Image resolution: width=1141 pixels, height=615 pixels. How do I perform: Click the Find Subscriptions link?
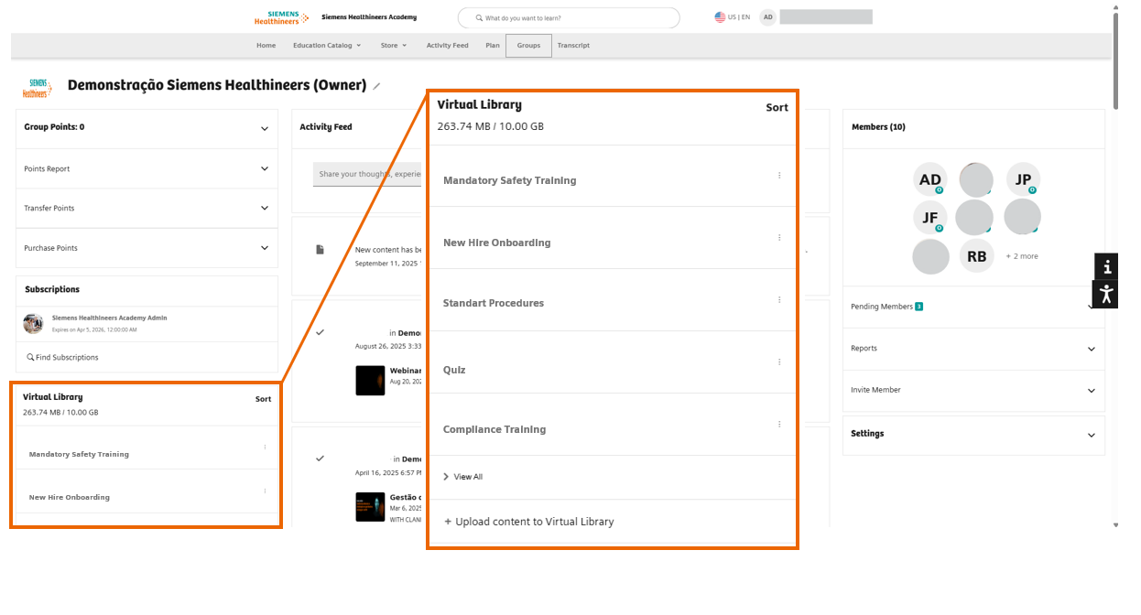point(66,358)
